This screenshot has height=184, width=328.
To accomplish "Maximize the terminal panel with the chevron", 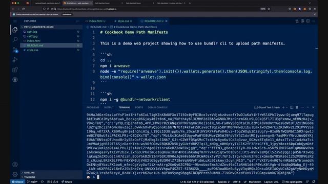I will point(308,107).
